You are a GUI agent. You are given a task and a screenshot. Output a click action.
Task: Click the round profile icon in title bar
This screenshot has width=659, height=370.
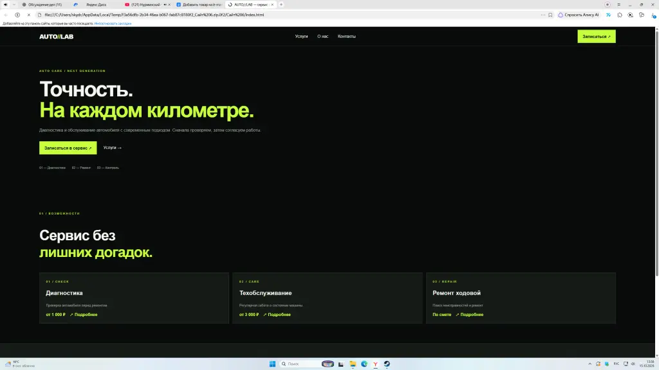(x=608, y=4)
